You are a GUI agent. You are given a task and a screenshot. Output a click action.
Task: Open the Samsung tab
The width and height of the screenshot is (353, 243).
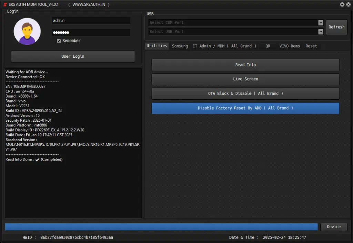180,46
